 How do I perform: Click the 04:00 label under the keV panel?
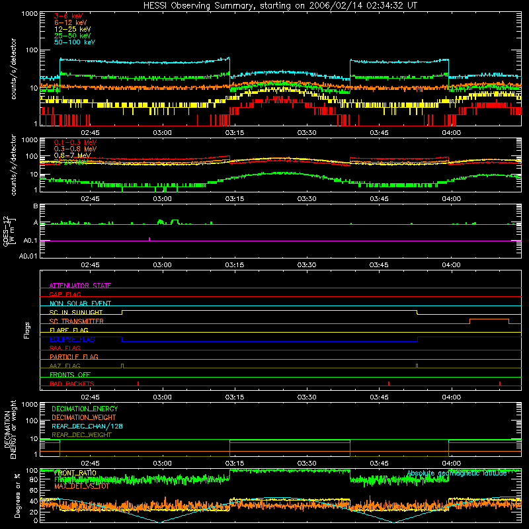451,133
